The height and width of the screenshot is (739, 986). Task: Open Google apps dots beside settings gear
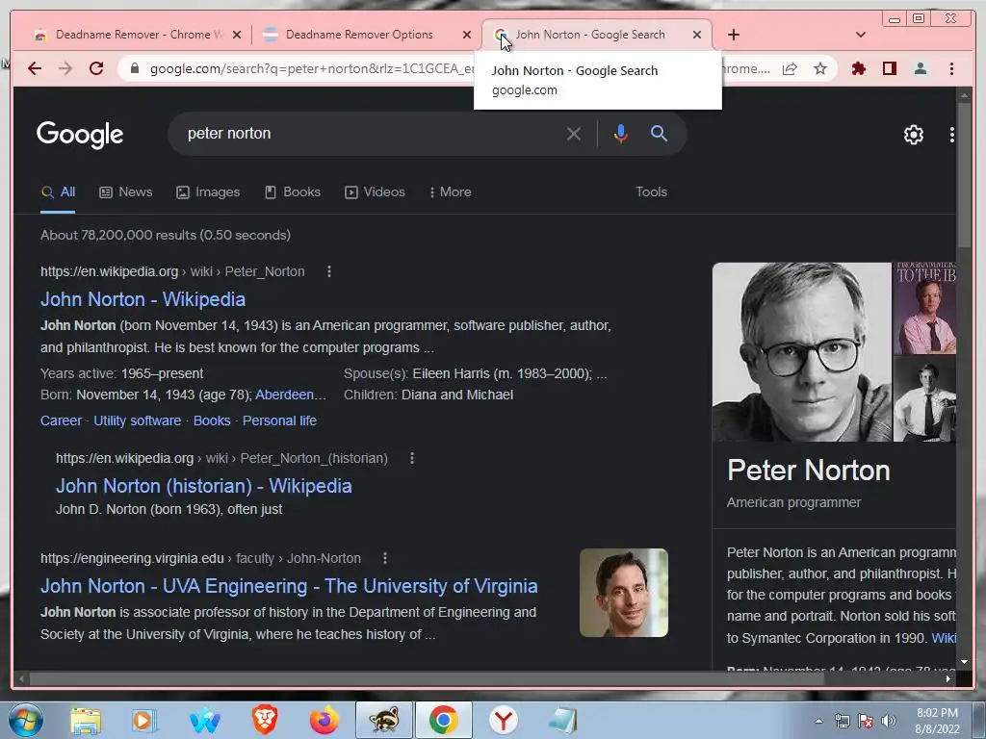[x=951, y=134]
